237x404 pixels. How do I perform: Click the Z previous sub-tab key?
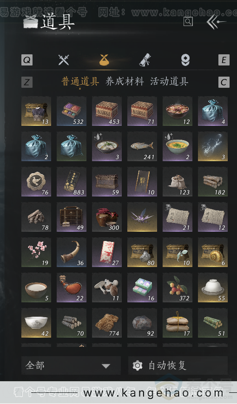point(27,82)
